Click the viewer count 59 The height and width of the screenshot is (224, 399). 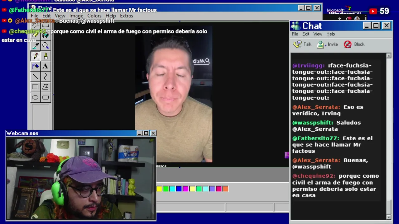pyautogui.click(x=384, y=11)
